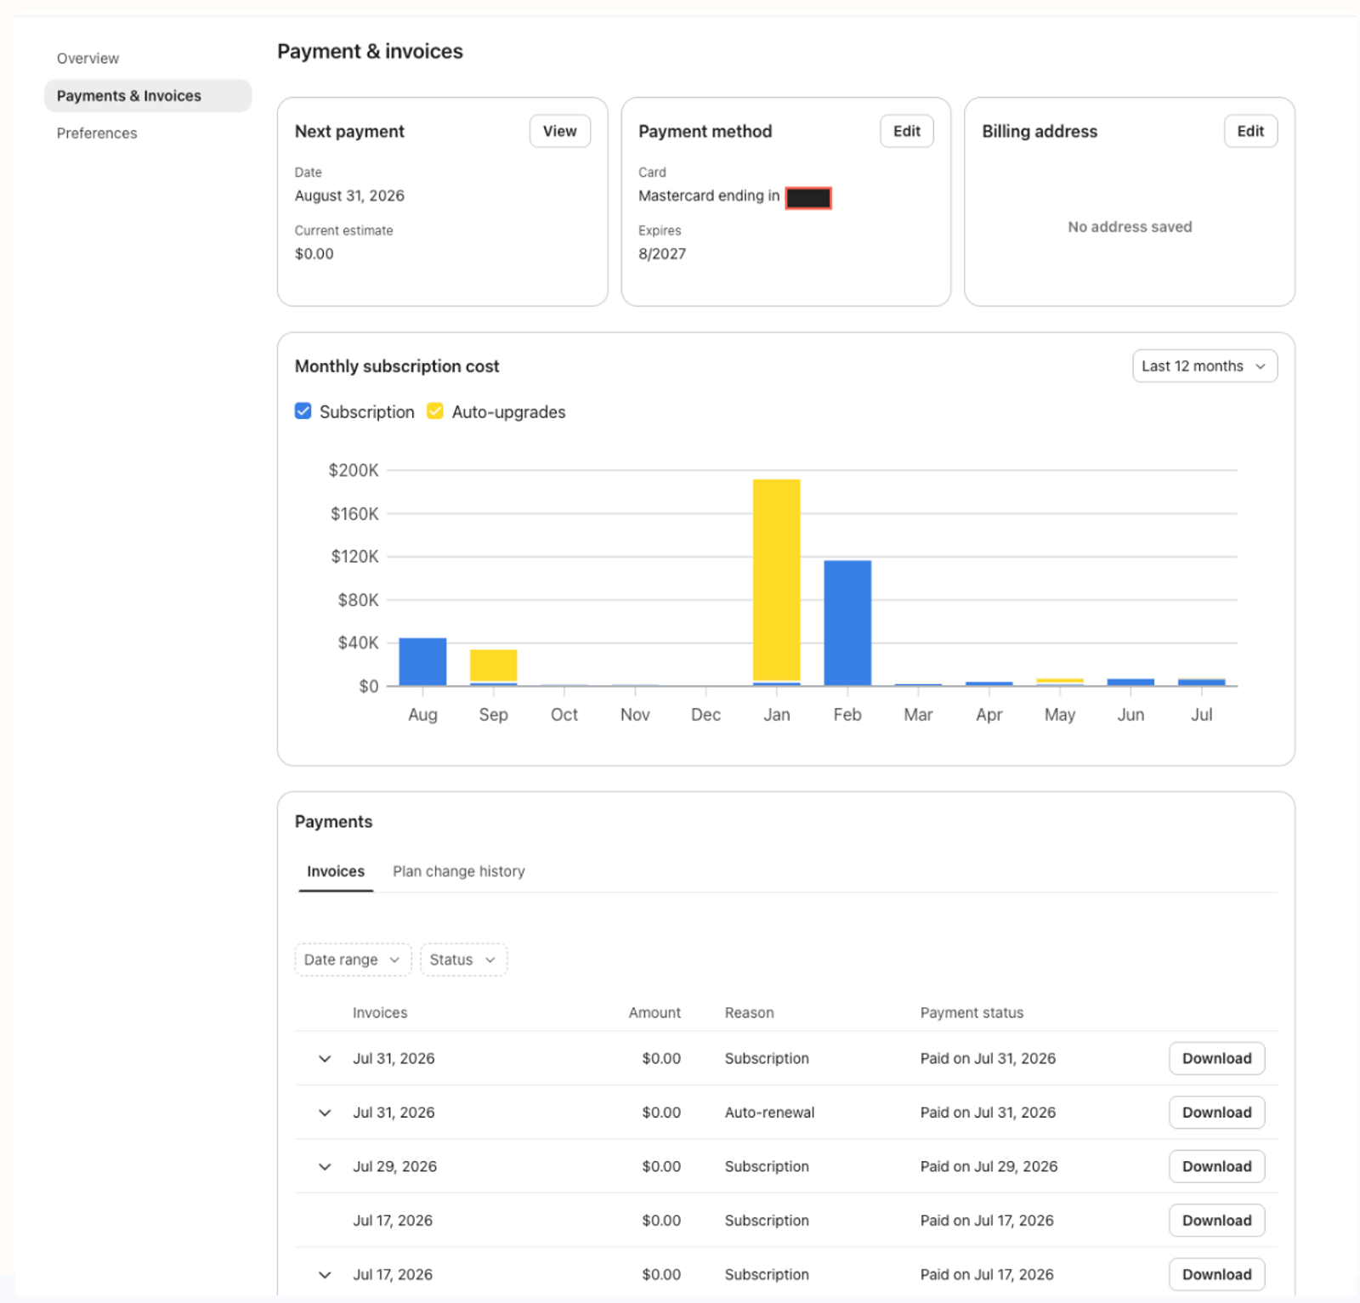Download the Auto-renewal invoice

(x=1216, y=1113)
